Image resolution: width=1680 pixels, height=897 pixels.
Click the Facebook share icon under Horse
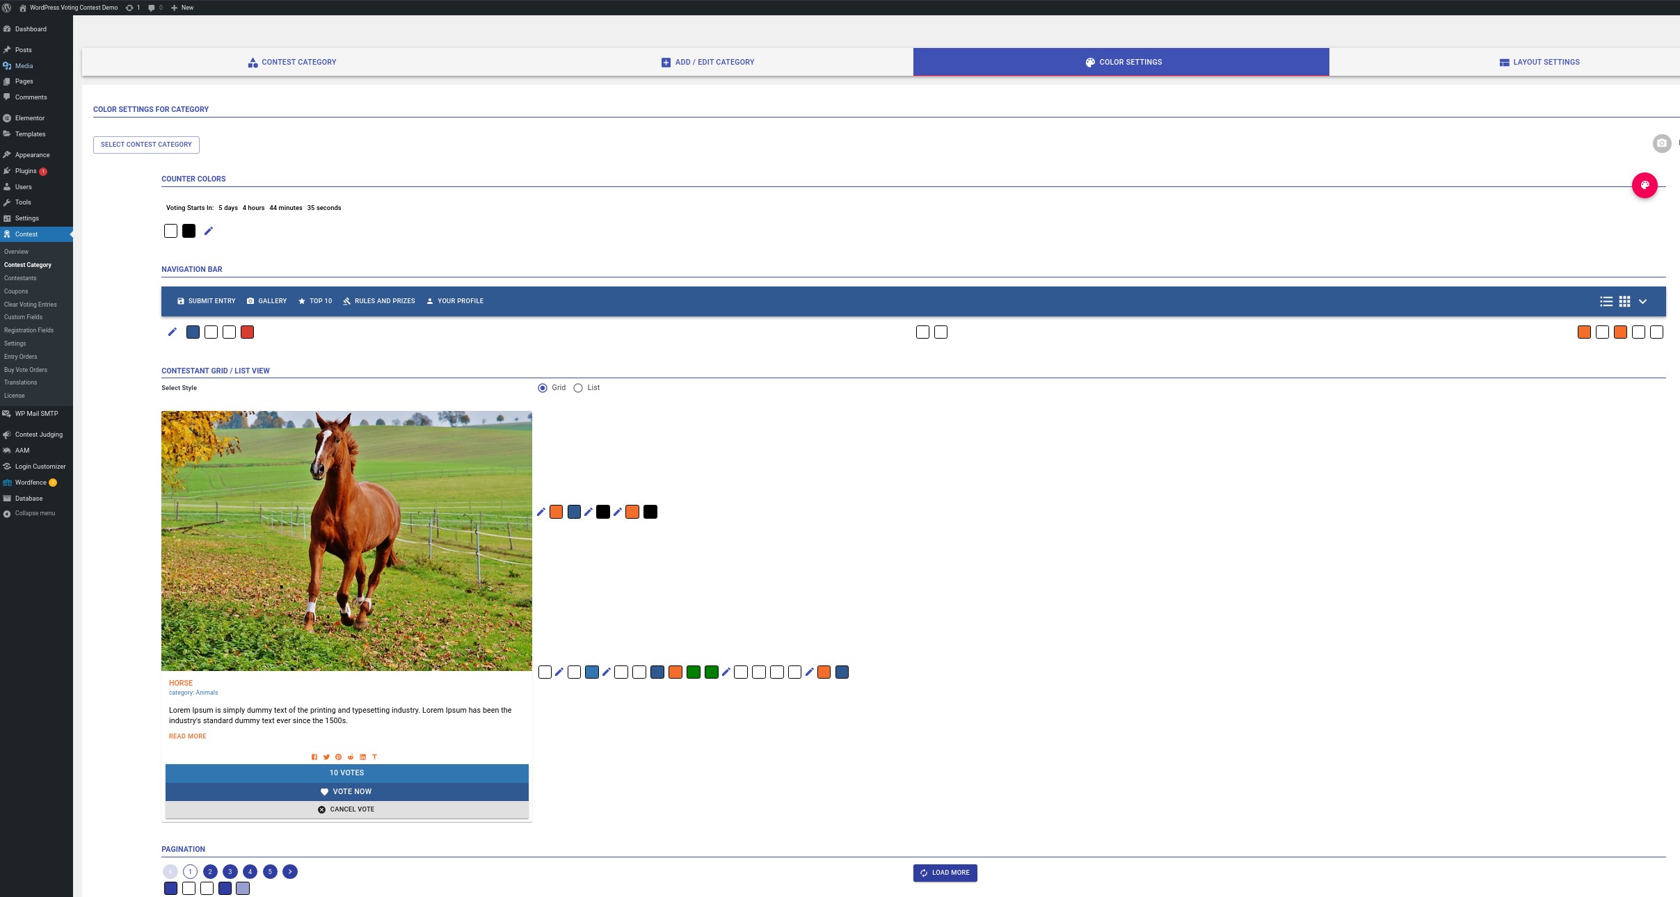point(314,757)
